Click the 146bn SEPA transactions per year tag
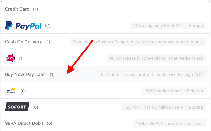Screen dimensions: 211x131 [169, 123]
